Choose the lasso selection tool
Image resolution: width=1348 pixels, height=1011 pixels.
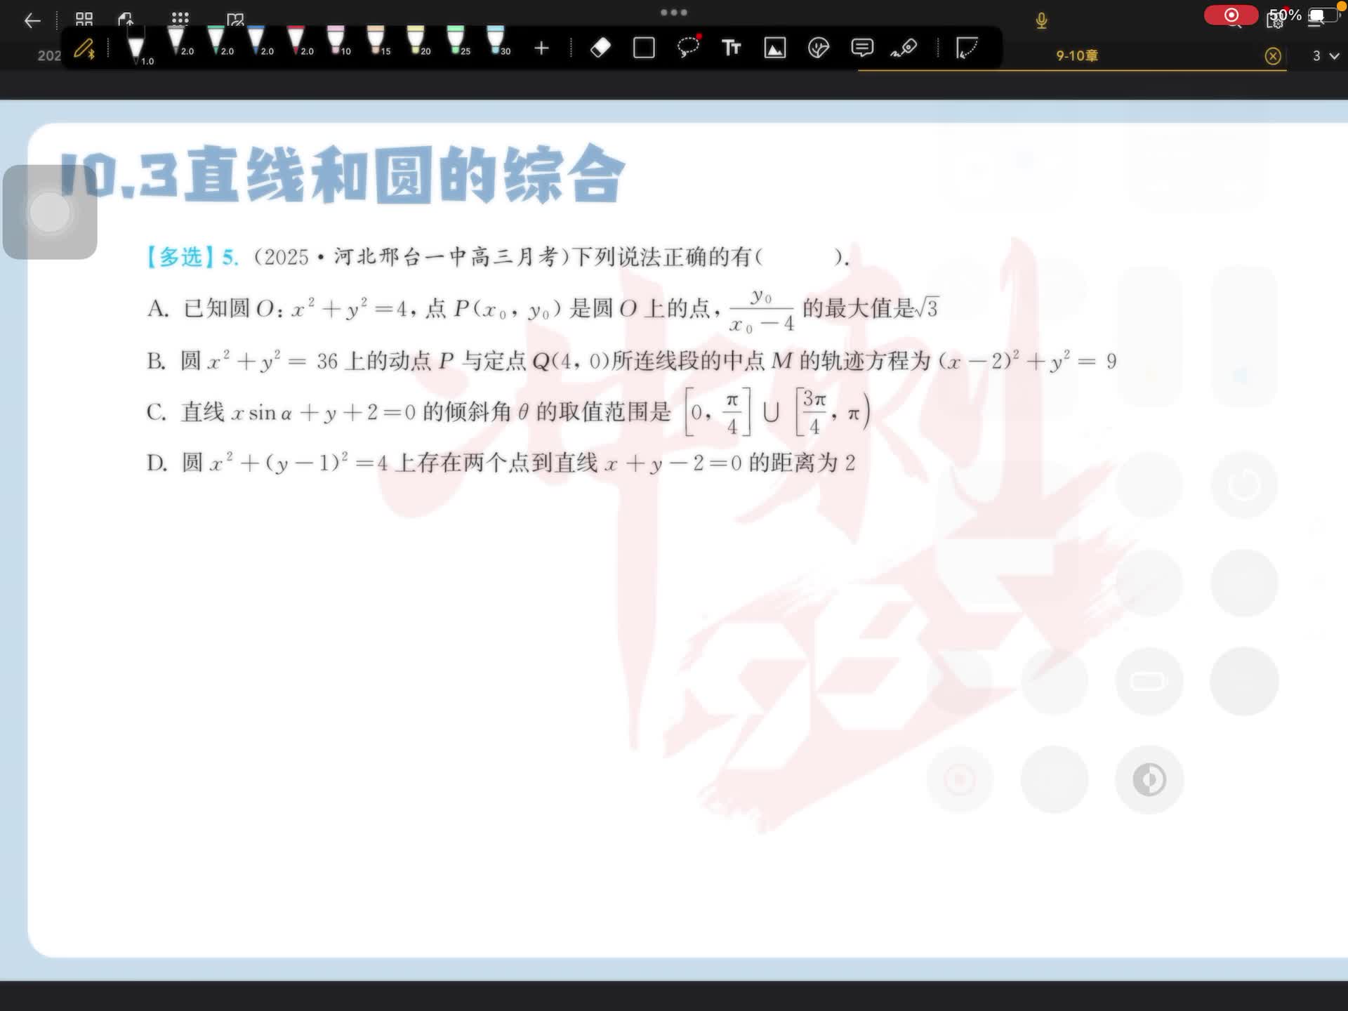688,47
